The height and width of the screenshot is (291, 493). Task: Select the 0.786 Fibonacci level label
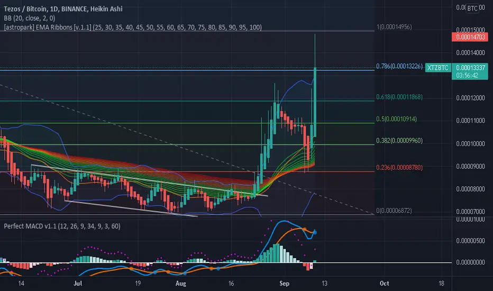pyautogui.click(x=399, y=66)
